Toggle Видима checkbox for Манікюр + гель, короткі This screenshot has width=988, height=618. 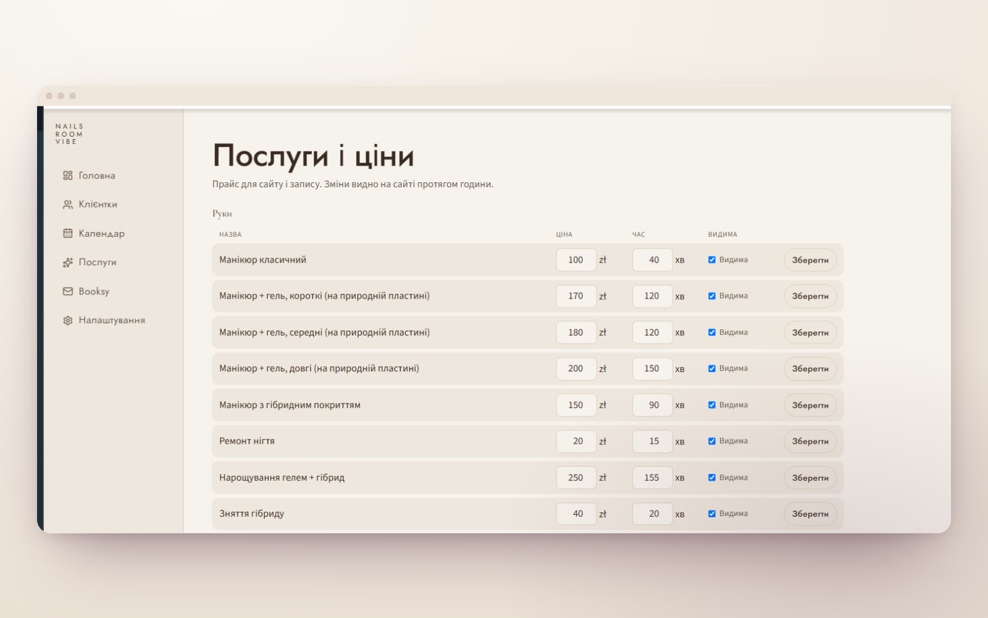(x=712, y=296)
